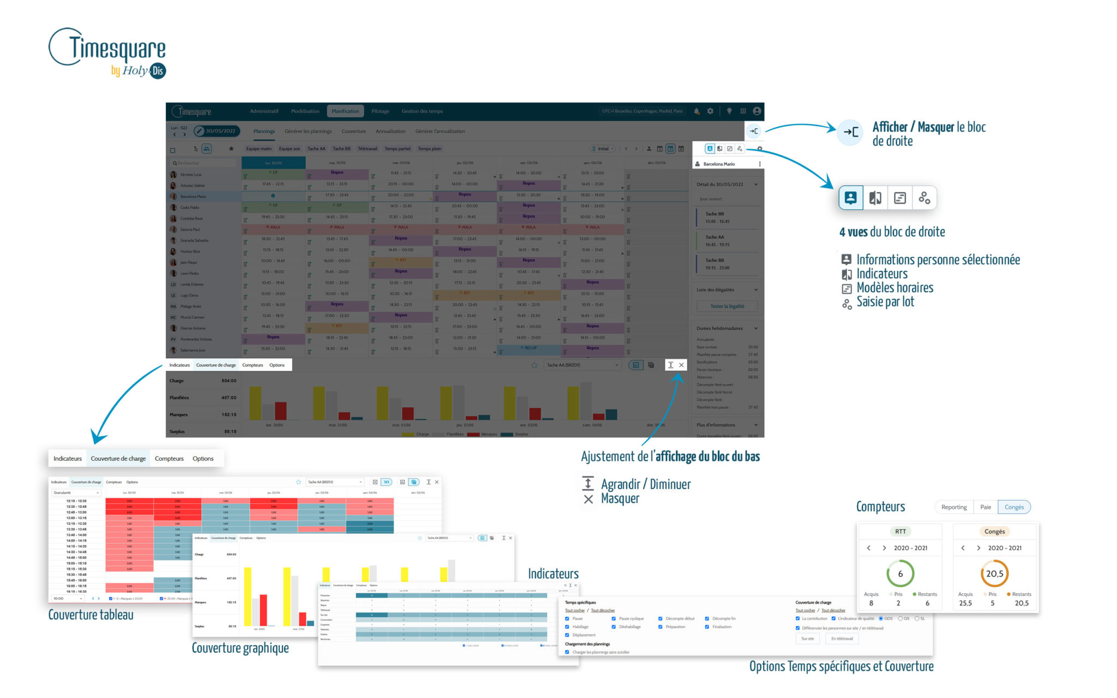Image resolution: width=1117 pixels, height=698 pixels.
Task: Click the large person info view icon in callout
Action: pyautogui.click(x=850, y=197)
